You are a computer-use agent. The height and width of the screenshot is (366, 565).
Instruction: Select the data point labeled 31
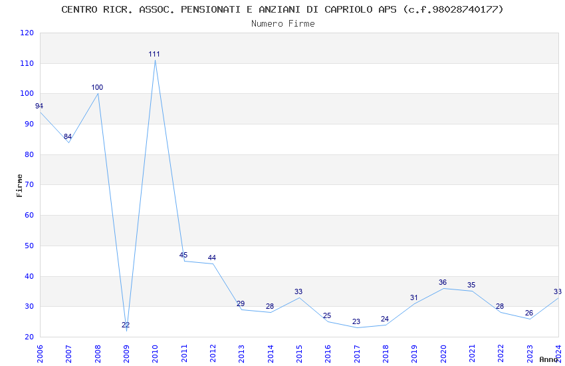(x=413, y=298)
